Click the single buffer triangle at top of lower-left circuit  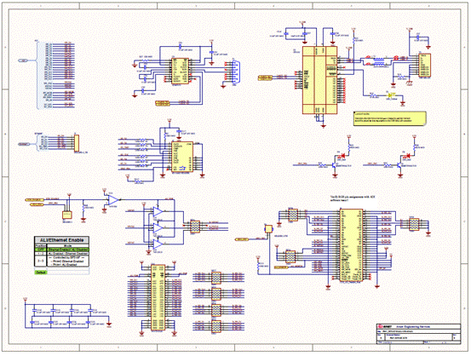click(113, 200)
